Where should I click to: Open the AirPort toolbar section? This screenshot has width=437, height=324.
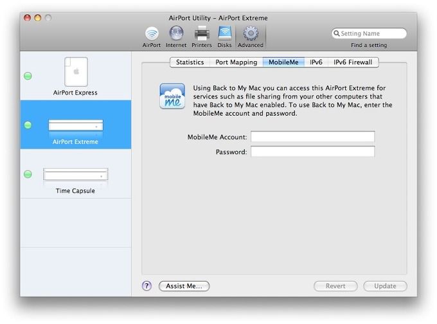click(x=152, y=37)
